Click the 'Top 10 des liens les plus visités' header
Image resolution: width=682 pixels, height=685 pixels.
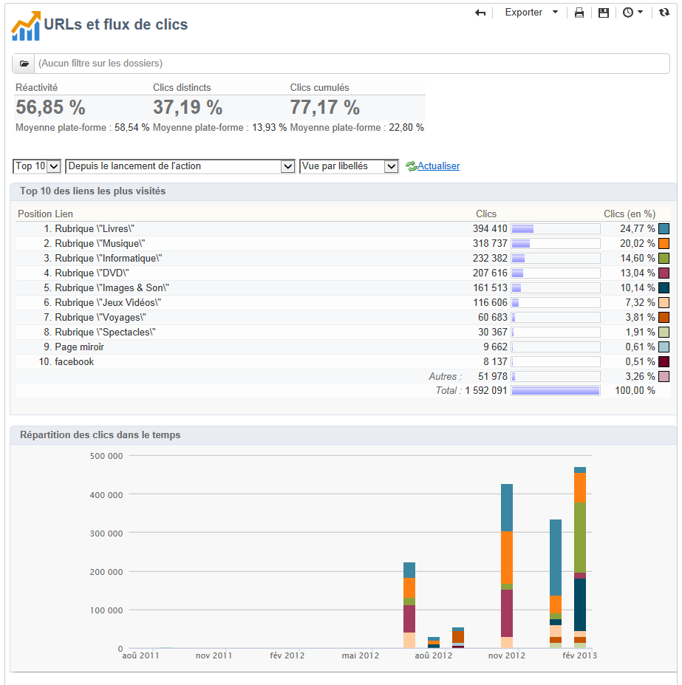coord(92,191)
